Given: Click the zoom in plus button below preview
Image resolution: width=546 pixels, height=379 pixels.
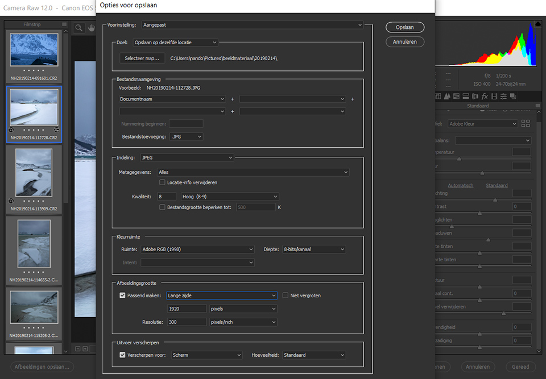Looking at the screenshot, I should coord(85,349).
